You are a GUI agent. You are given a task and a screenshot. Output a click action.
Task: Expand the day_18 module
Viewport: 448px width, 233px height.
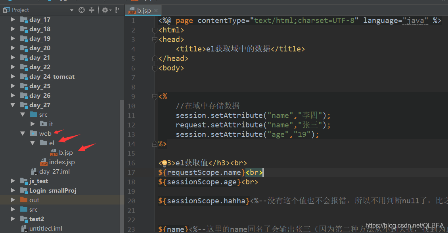[x=13, y=29]
